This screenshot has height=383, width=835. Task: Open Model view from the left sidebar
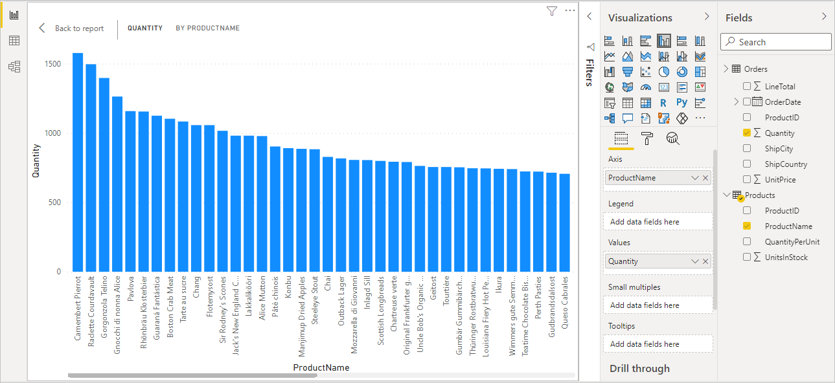(x=14, y=66)
